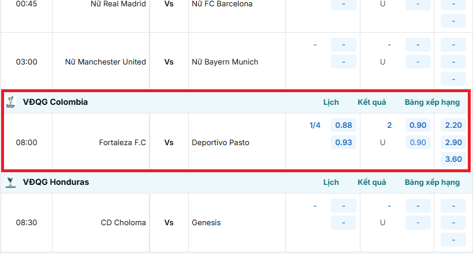
Task: Open Lịch for VĐQG Honduras
Action: [x=331, y=182]
